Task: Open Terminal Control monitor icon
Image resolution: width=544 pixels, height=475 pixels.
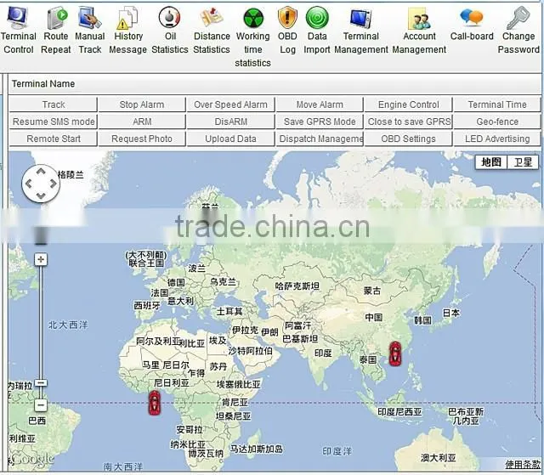Action: click(x=17, y=17)
